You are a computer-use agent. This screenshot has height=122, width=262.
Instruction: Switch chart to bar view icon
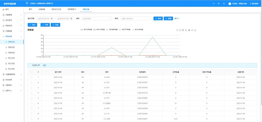click(189, 30)
